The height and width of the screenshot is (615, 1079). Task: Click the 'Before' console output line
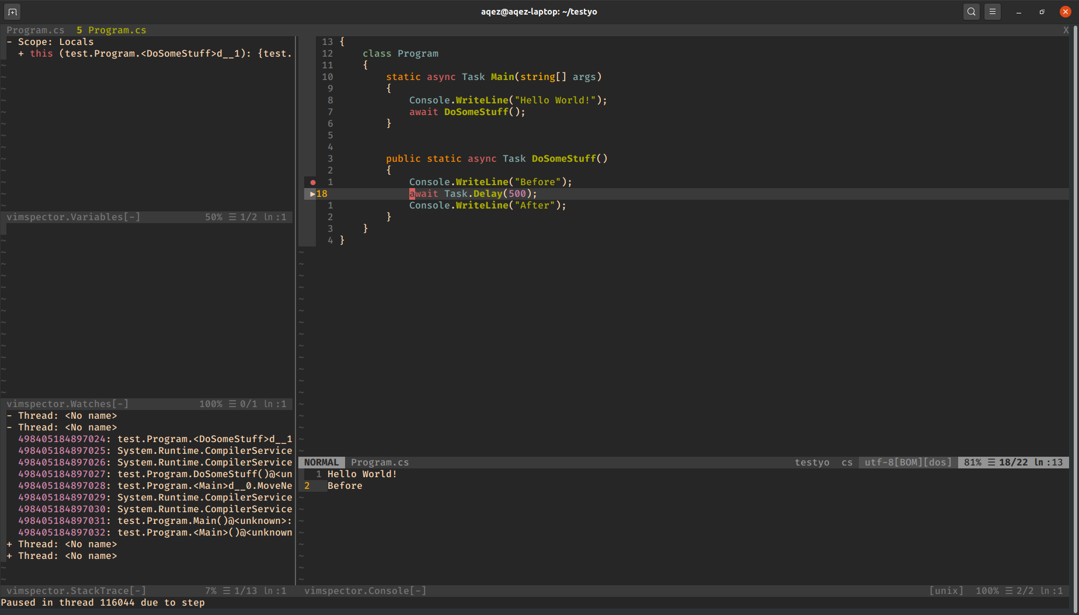(x=345, y=486)
